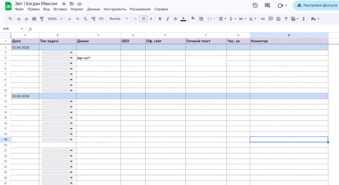Open the comments panel icon
339x185 pixels.
[267, 5]
